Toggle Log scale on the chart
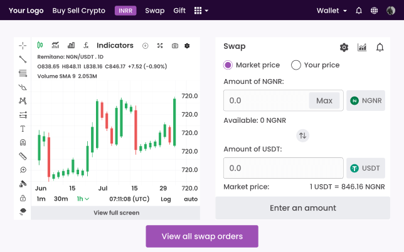 [x=166, y=199]
